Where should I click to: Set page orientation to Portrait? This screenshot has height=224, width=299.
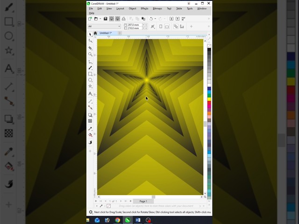tap(161, 27)
